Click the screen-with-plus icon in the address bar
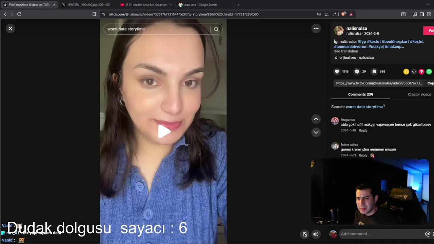This screenshot has height=244, width=434. [x=327, y=14]
